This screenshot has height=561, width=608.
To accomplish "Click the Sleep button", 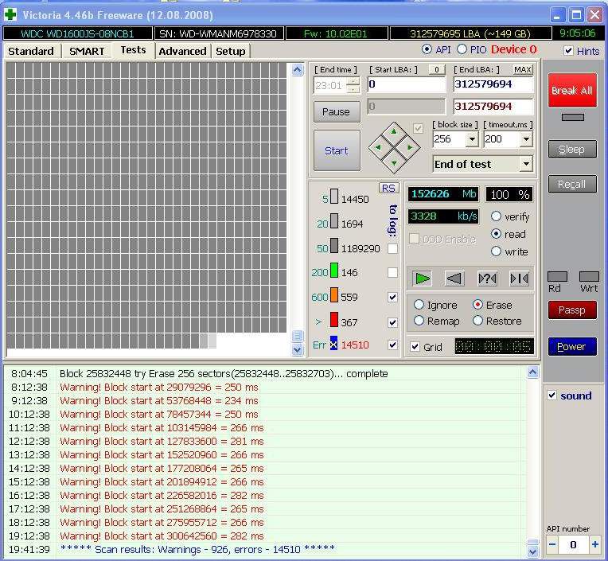I will [x=572, y=150].
